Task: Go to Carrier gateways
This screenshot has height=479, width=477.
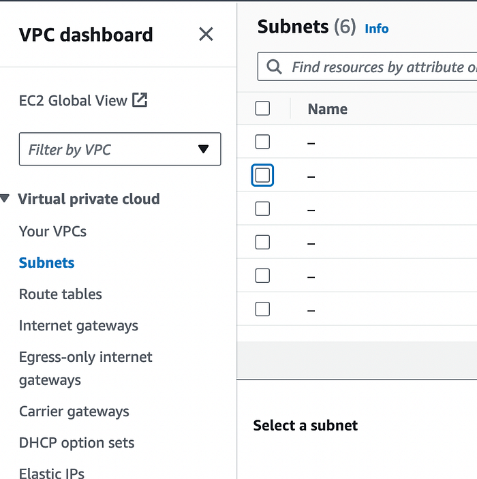Action: point(74,411)
